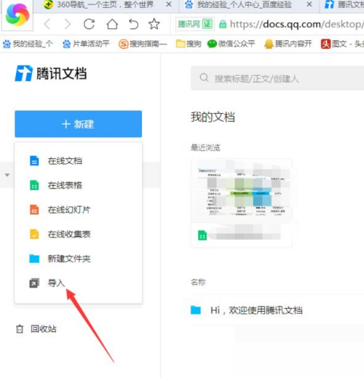Click the 名称 column header
The image size is (364, 378).
tap(198, 282)
